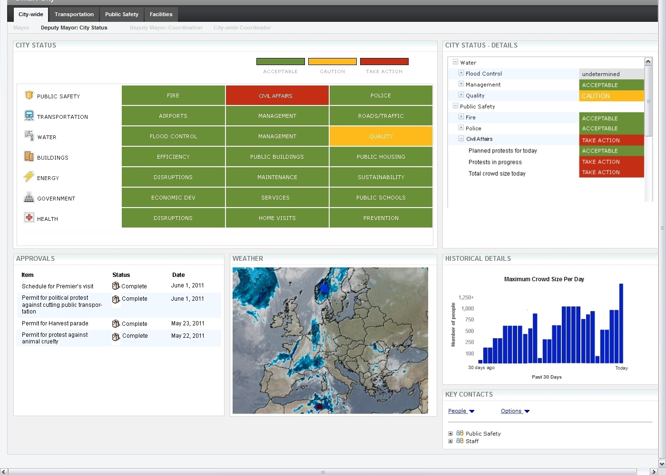
Task: Click the Health red cross icon
Action: point(29,218)
